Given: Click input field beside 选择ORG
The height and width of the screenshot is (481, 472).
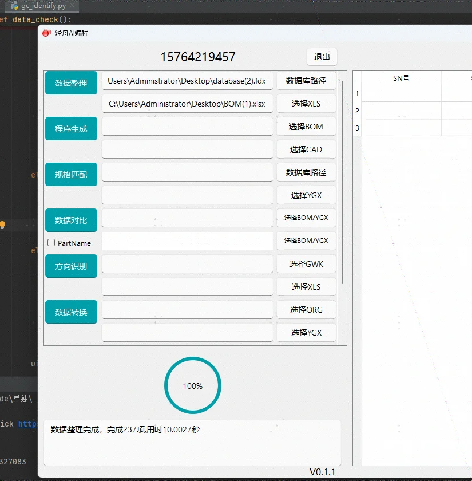Looking at the screenshot, I should [187, 310].
